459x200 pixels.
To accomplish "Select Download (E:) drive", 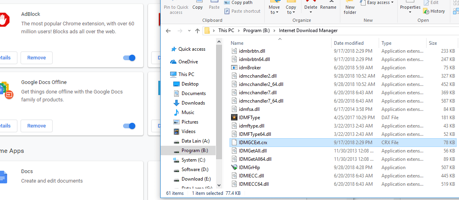I will [x=192, y=179].
